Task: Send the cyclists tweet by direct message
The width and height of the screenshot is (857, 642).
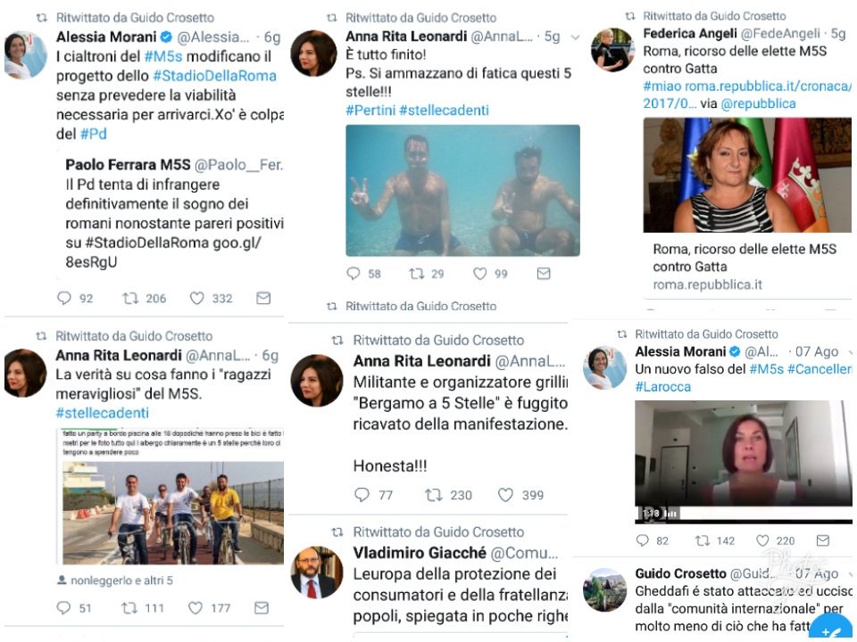Action: click(x=262, y=607)
